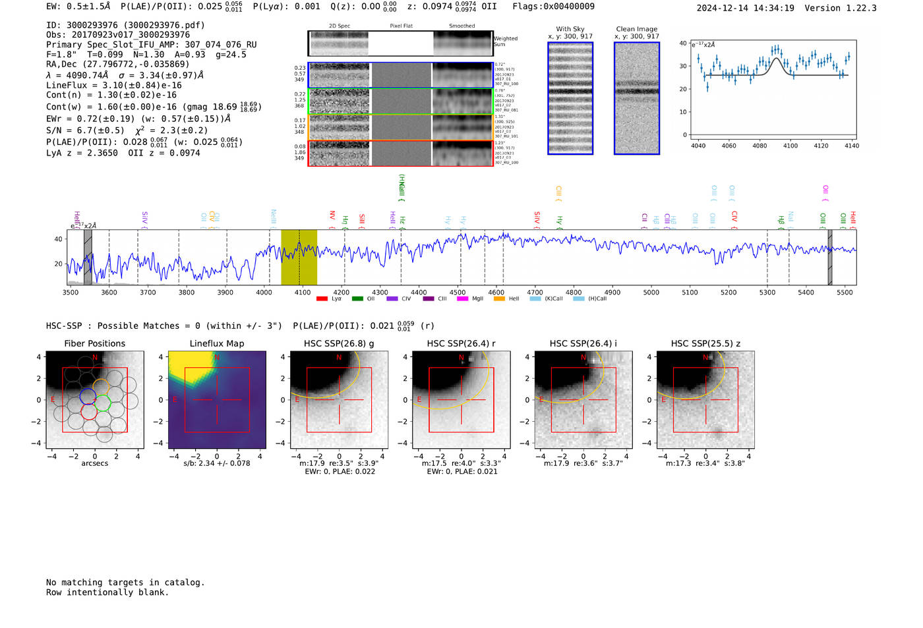Click the LineFlux = 3.10(±0.84)e-16 line
Image resolution: width=923 pixels, height=628 pixels.
point(114,85)
